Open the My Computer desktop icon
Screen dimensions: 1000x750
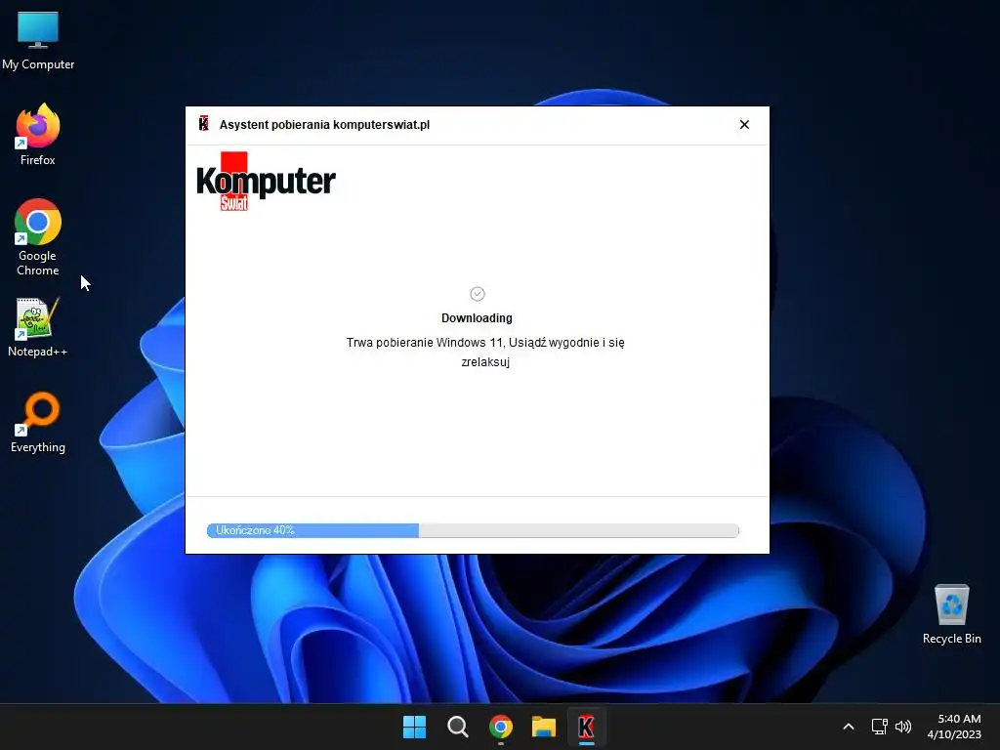tap(38, 41)
